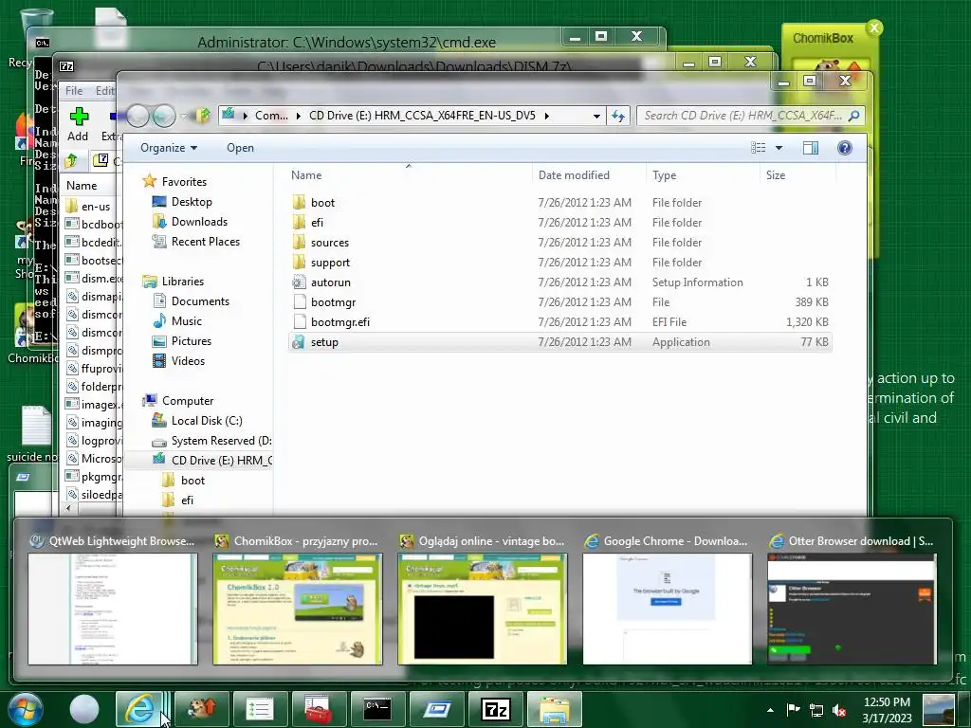Click the Explorer Forward navigation button

pyautogui.click(x=164, y=115)
